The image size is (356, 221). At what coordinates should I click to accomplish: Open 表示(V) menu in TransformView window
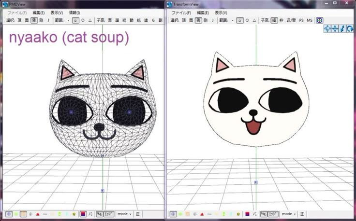point(221,13)
